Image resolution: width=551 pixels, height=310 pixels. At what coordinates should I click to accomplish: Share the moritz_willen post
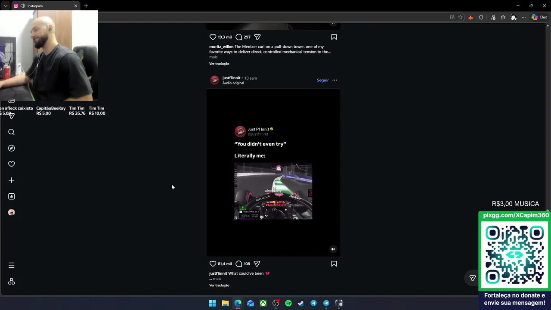point(257,37)
